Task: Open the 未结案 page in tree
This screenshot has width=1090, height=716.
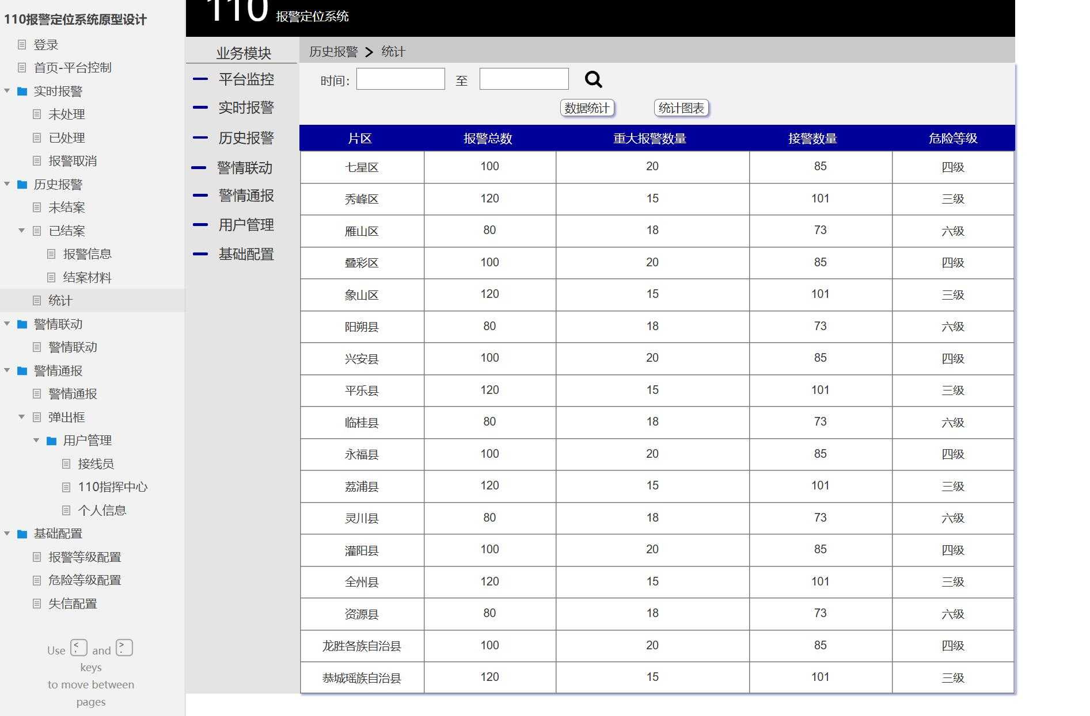Action: [67, 208]
